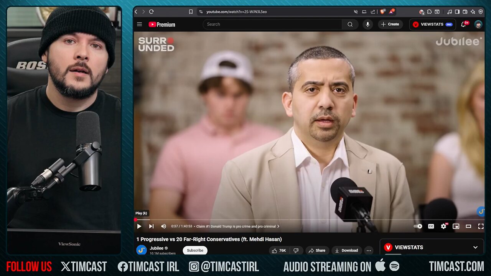Screen dimensions: 491x276
Task: Click the browser back arrow
Action: coord(136,12)
